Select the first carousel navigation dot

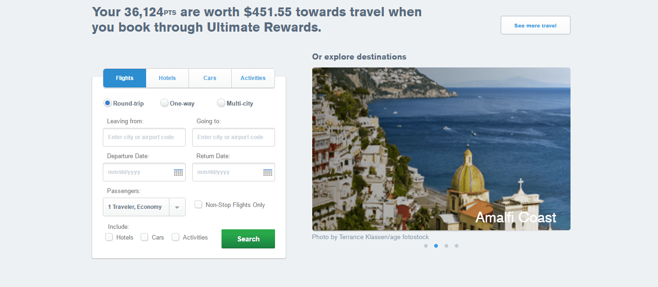(425, 246)
